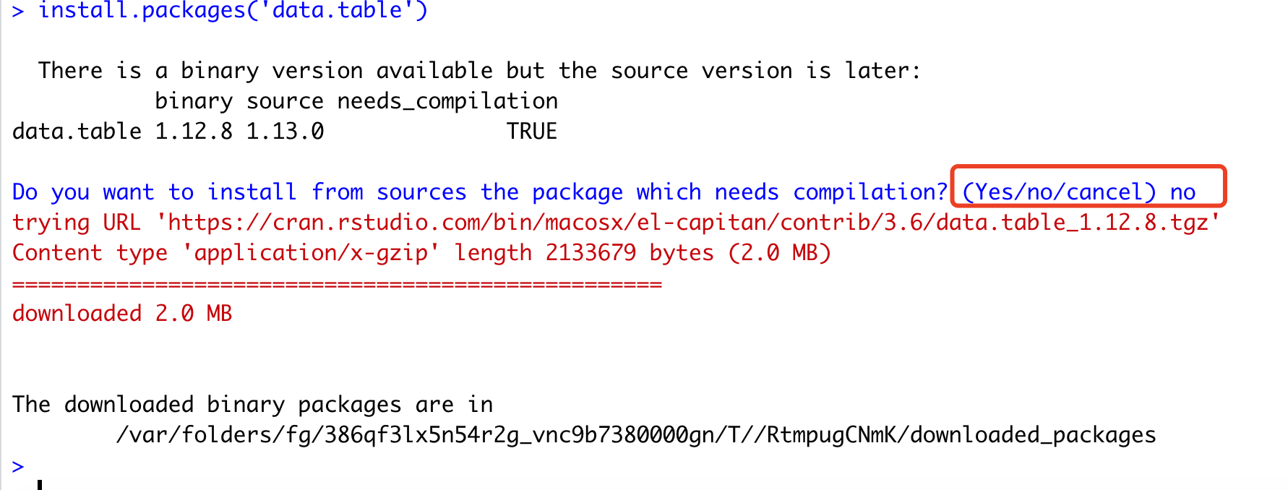Click the downloaded_packages folder path
Screen dimensions: 1288x490
point(636,435)
